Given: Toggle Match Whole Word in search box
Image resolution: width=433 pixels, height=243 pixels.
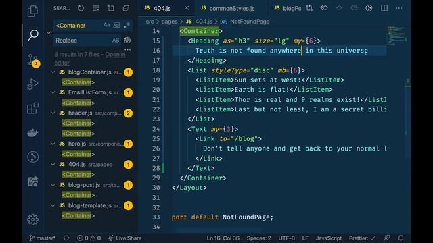Looking at the screenshot, I should point(116,25).
